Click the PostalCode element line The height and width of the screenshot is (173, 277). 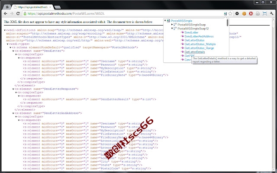click(87, 168)
